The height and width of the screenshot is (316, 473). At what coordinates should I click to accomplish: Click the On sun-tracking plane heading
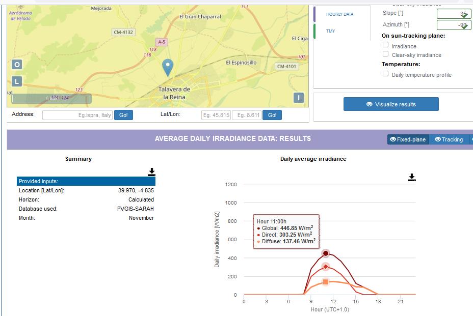coord(413,36)
